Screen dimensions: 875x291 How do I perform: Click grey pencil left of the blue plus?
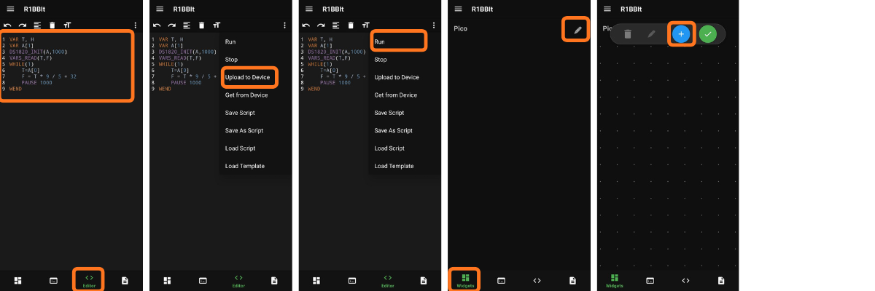tap(652, 33)
